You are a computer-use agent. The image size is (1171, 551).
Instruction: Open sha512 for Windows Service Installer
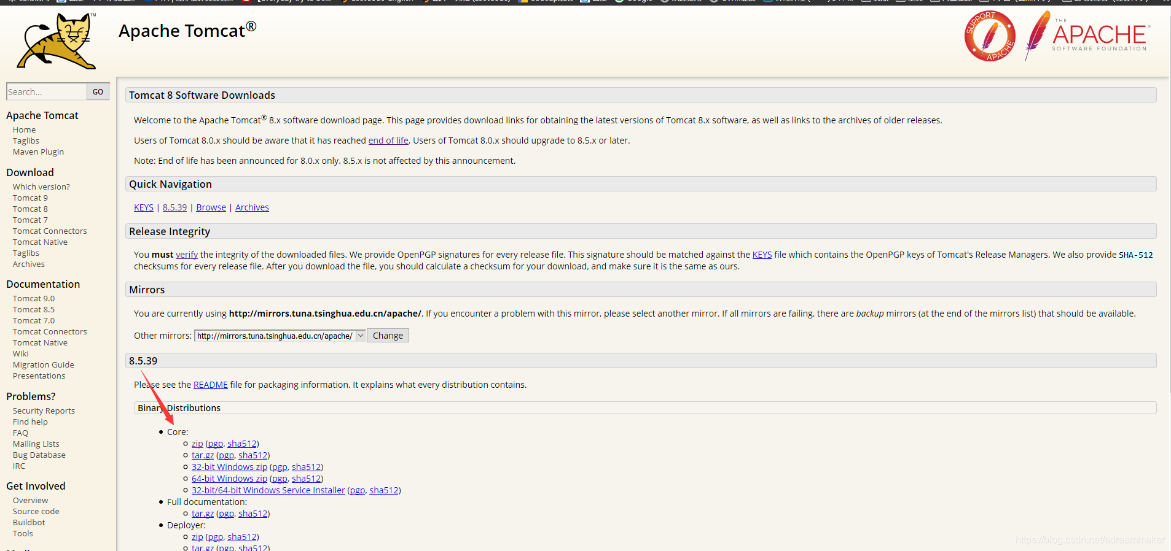pyautogui.click(x=384, y=490)
